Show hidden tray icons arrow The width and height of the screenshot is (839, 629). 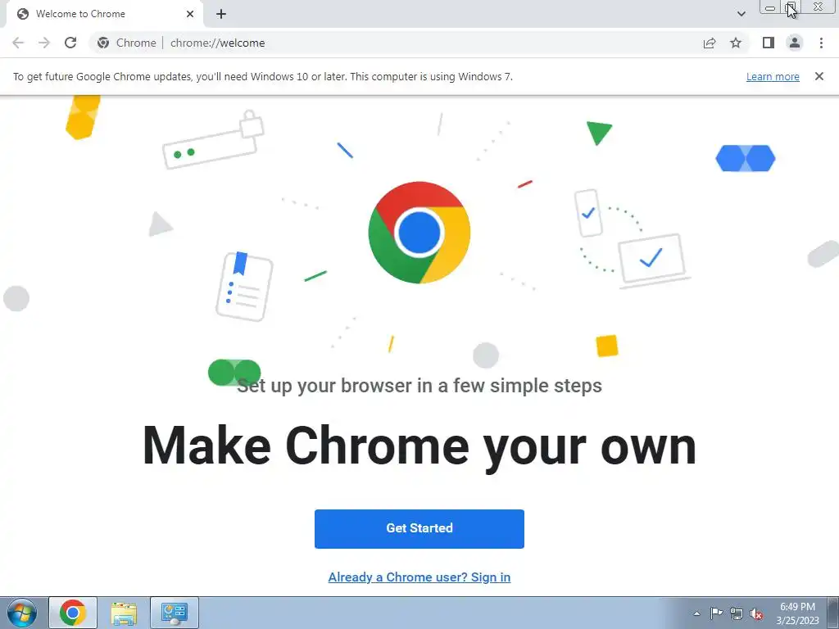[696, 613]
